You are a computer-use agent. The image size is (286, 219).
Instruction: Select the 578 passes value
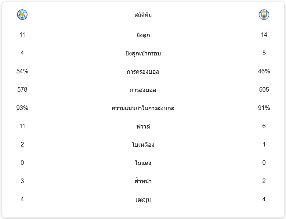point(22,90)
